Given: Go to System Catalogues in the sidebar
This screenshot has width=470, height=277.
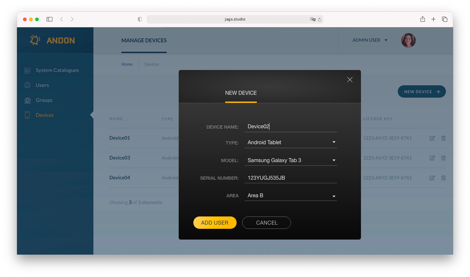Looking at the screenshot, I should click(x=57, y=70).
